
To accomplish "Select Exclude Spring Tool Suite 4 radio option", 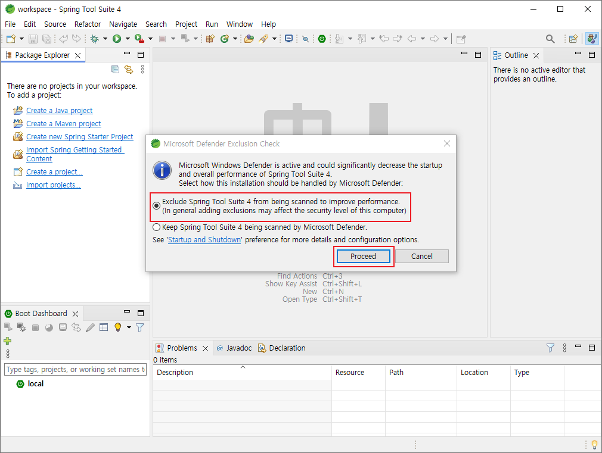I will point(156,205).
